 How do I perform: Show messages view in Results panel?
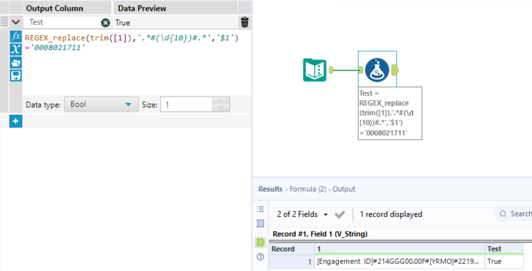point(261,209)
